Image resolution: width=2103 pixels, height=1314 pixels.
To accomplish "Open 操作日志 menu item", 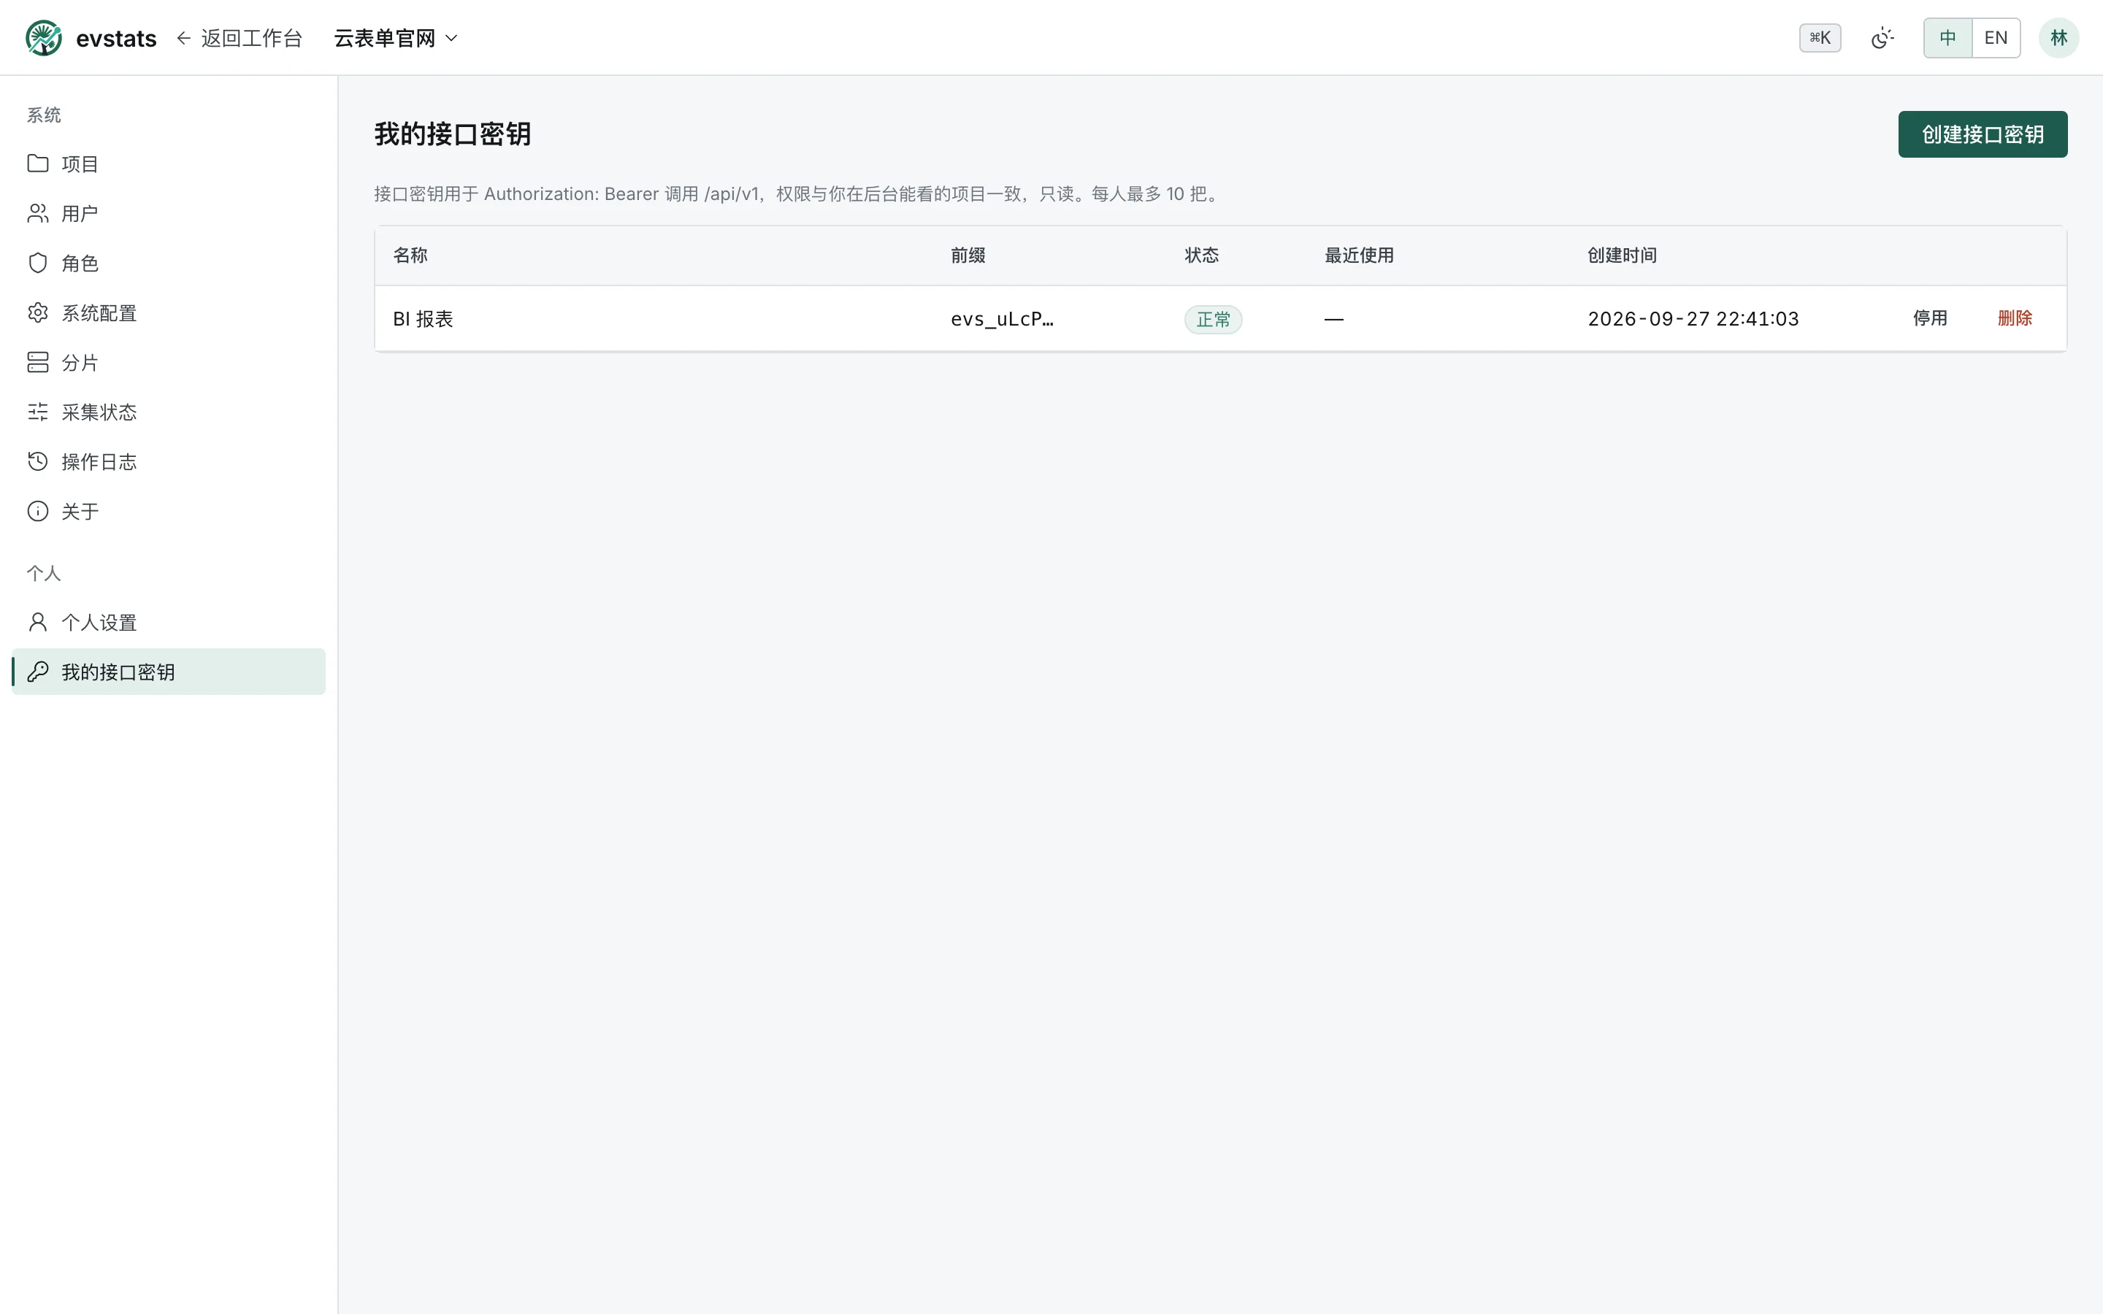I will [x=169, y=461].
